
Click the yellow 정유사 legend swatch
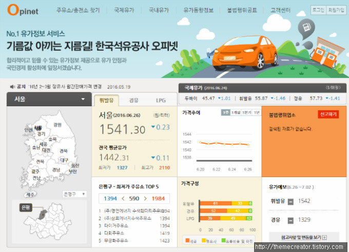coord(203,240)
